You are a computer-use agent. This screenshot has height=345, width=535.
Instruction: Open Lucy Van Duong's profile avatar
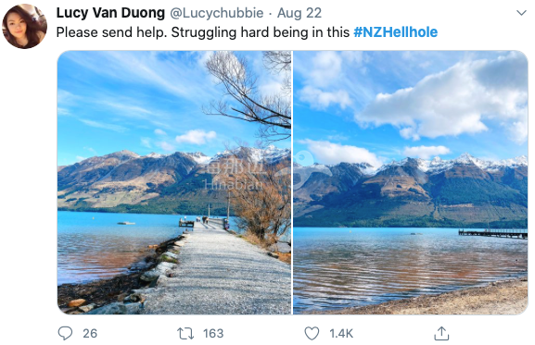(x=24, y=26)
